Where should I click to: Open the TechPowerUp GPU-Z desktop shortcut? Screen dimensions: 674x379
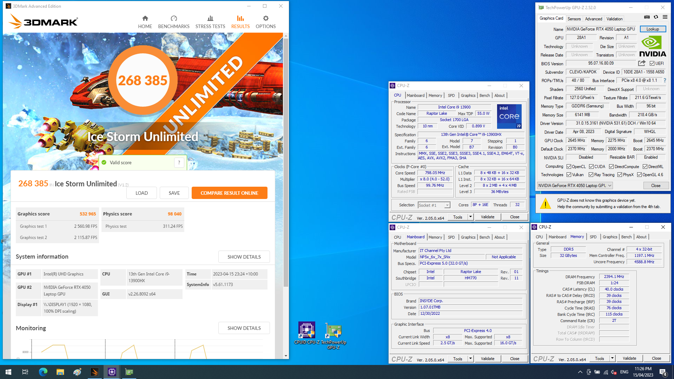click(x=333, y=336)
